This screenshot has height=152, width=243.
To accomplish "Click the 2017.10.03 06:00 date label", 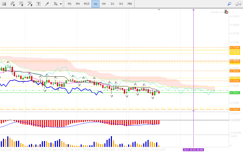I will pos(193,150).
